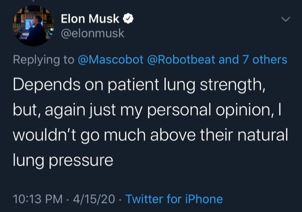Click the verified badge next to Elon Musk

128,19
